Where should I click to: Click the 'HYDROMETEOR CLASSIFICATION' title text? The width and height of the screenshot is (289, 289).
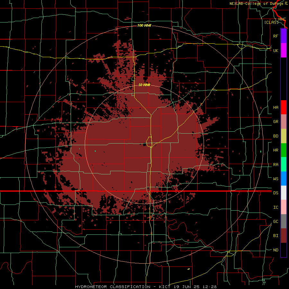coord(113,287)
